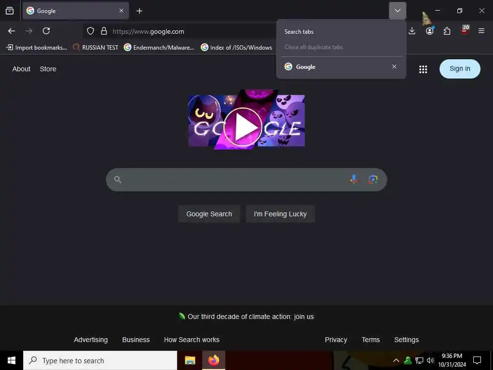Reload the current page
Viewport: 493px width, 370px height.
click(x=46, y=31)
